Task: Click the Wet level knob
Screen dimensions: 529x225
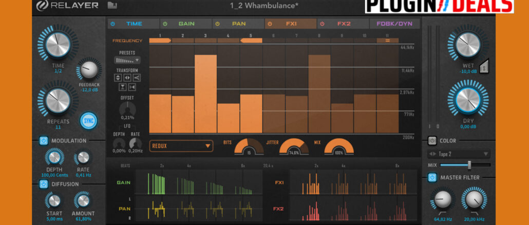Action: (468, 45)
